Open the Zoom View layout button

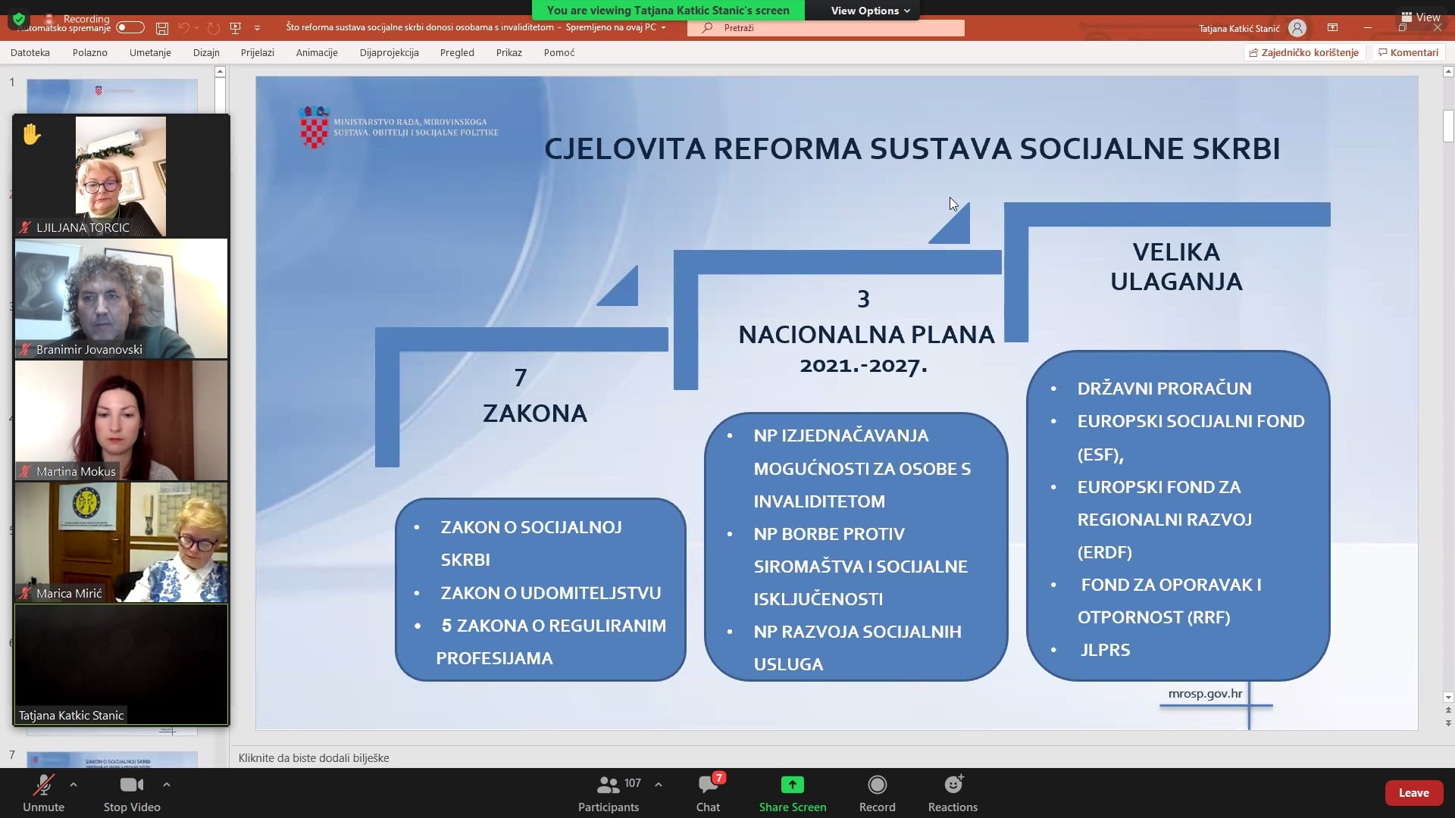1421,17
